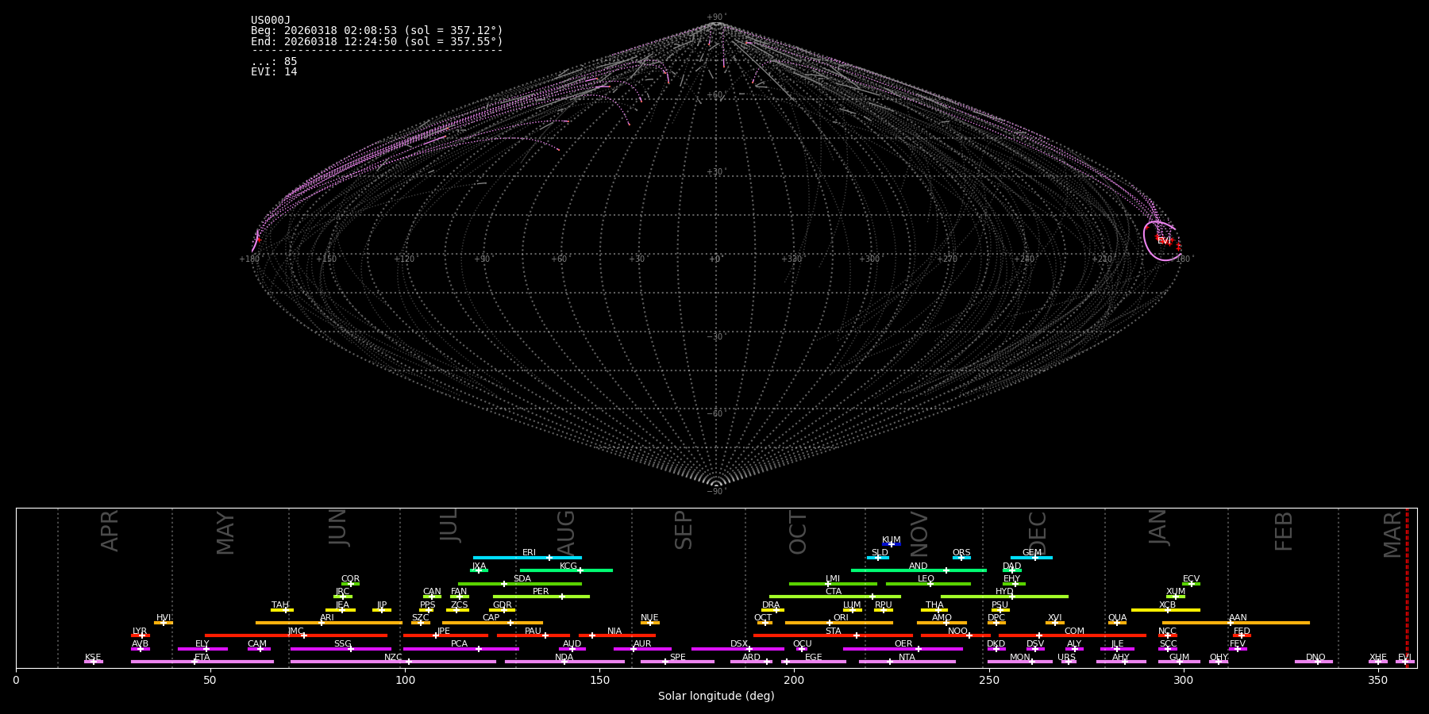This screenshot has width=1429, height=714.
Task: Select the LYR shower label
Action: [x=140, y=631]
